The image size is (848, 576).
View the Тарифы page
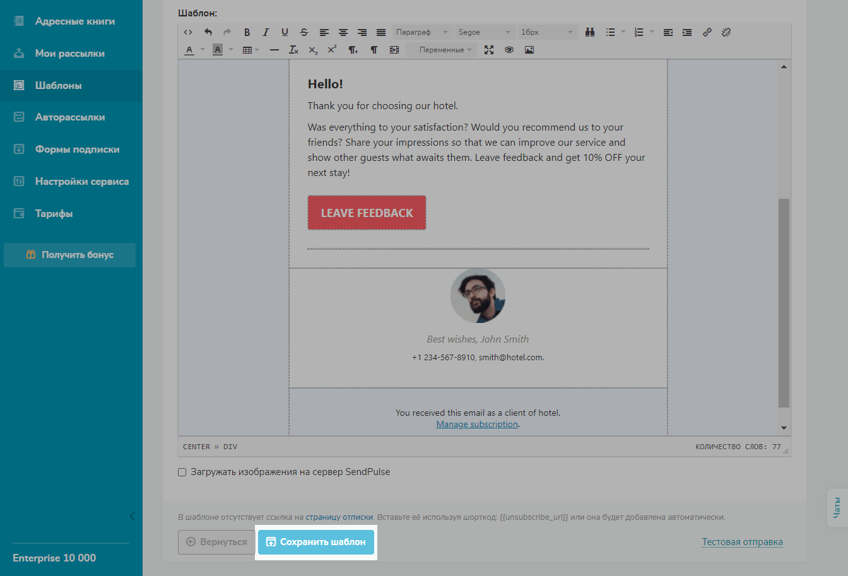coord(71,214)
